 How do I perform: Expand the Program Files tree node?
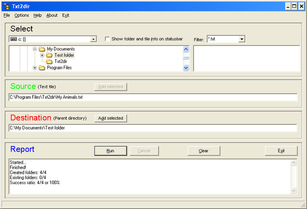click(35, 68)
